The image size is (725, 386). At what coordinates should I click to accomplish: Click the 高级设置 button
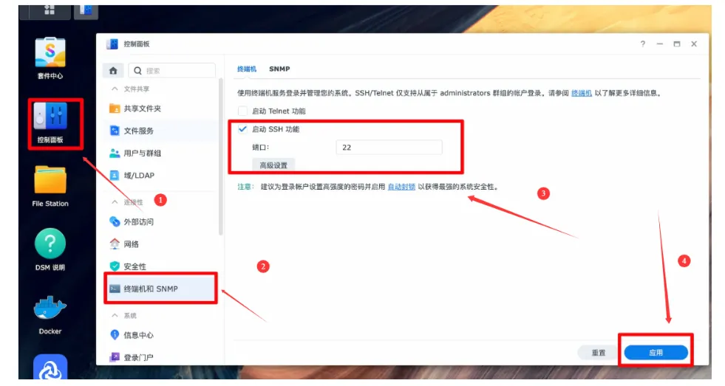273,165
